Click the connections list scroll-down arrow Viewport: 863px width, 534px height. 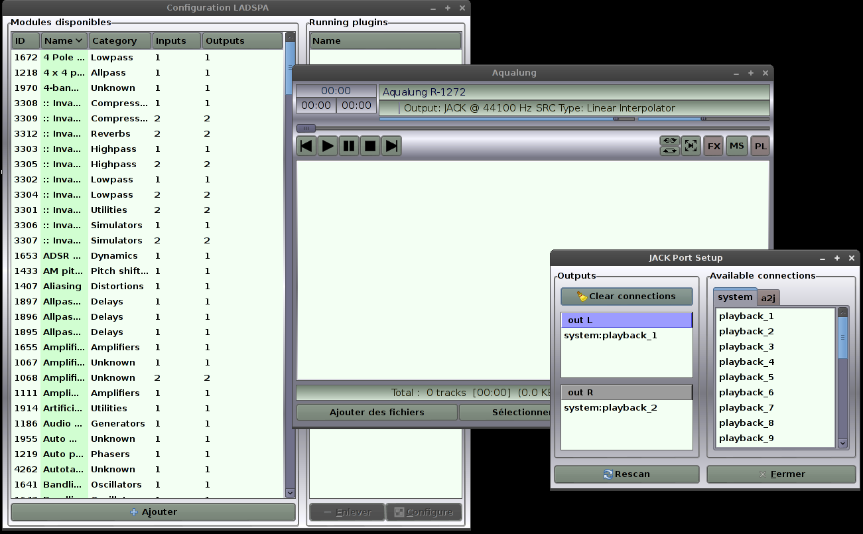click(843, 443)
